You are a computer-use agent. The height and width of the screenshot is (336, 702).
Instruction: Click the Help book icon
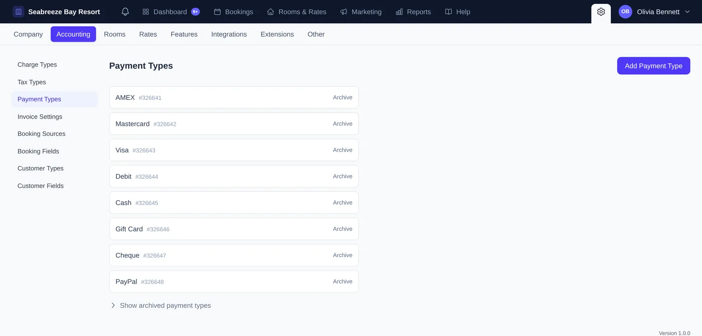click(448, 12)
